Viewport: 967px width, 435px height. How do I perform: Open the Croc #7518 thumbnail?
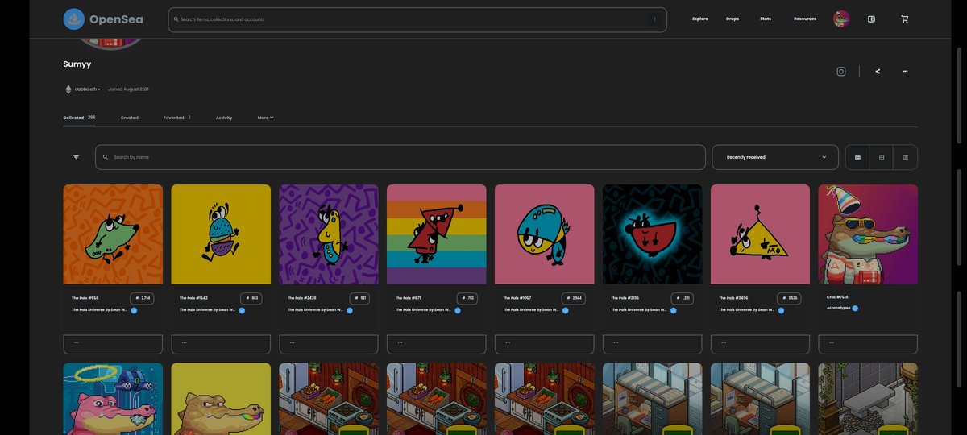point(868,234)
